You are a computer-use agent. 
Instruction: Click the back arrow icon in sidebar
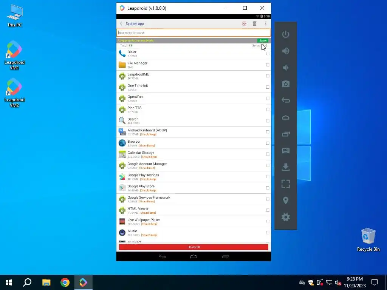[x=286, y=100]
